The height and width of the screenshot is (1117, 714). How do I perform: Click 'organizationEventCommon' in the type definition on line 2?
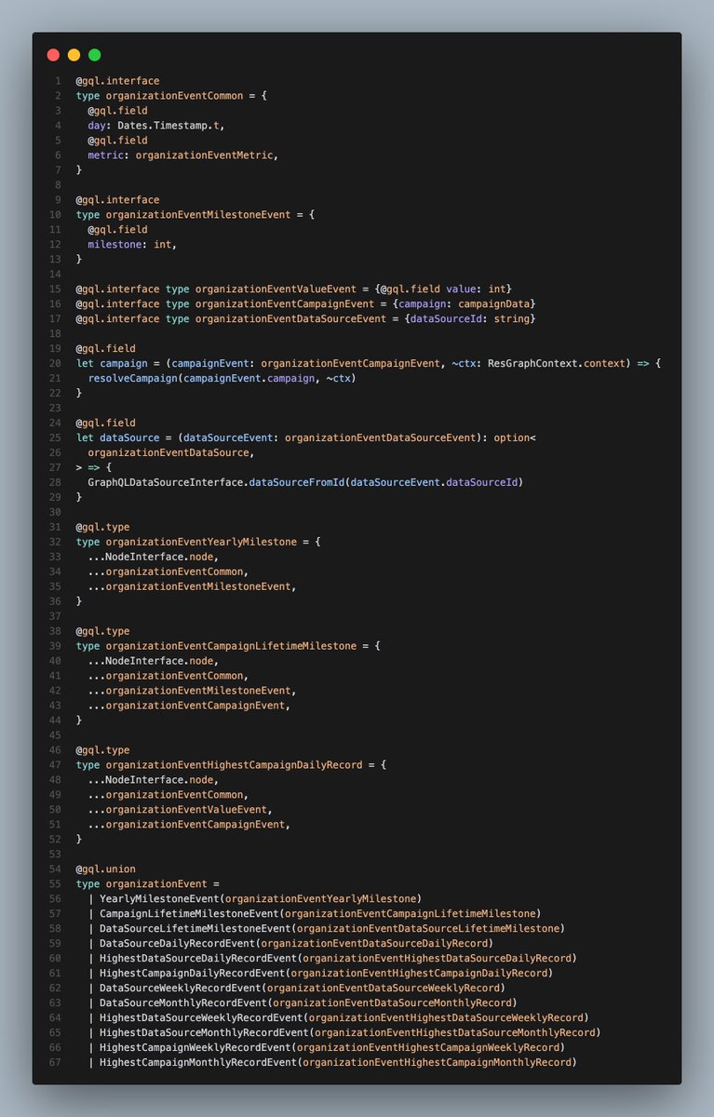pos(175,96)
